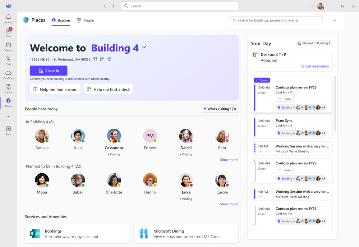Image resolution: width=359 pixels, height=247 pixels.
Task: Open Places more options ellipsis
Action: pyautogui.click(x=334, y=20)
